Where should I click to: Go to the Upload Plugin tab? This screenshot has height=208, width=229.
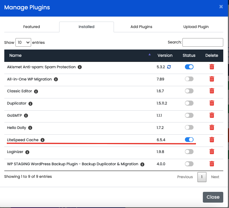pyautogui.click(x=196, y=27)
